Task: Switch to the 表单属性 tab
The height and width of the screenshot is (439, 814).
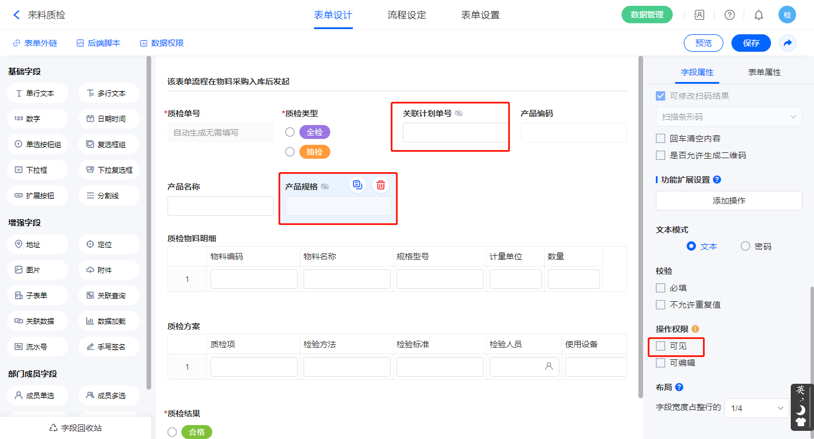Action: (x=764, y=72)
